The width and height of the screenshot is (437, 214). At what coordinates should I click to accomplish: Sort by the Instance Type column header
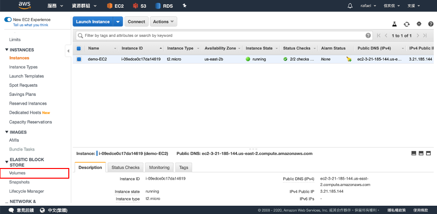pos(180,48)
